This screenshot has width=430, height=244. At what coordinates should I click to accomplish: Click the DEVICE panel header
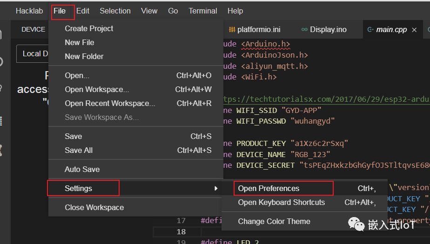click(33, 29)
